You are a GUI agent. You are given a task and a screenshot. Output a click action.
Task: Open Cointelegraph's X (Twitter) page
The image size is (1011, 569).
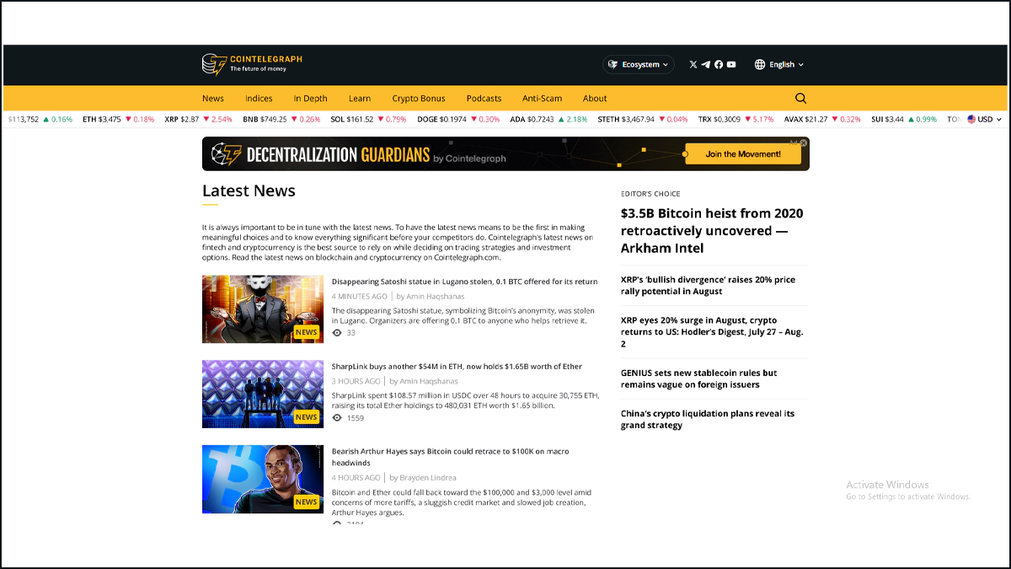coord(693,64)
